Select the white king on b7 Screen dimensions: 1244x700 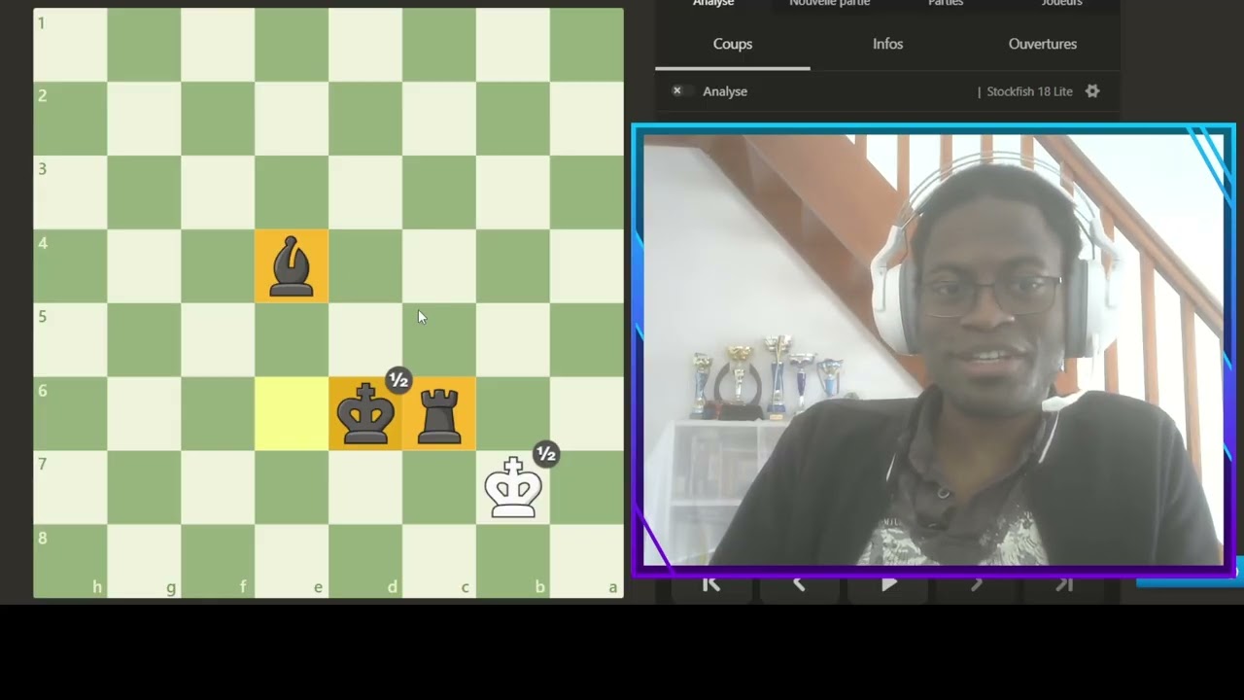tap(513, 488)
